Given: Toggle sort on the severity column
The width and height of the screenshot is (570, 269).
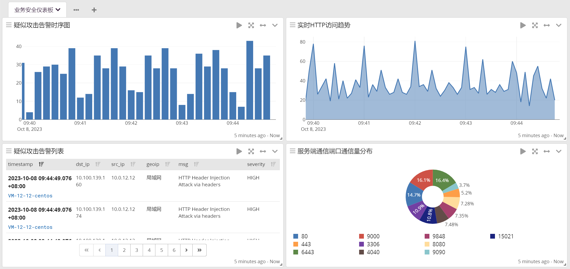Looking at the screenshot, I should [x=273, y=164].
